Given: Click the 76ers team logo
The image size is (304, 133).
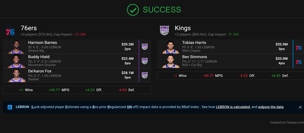Looking at the screenshot, I should tap(10, 31).
